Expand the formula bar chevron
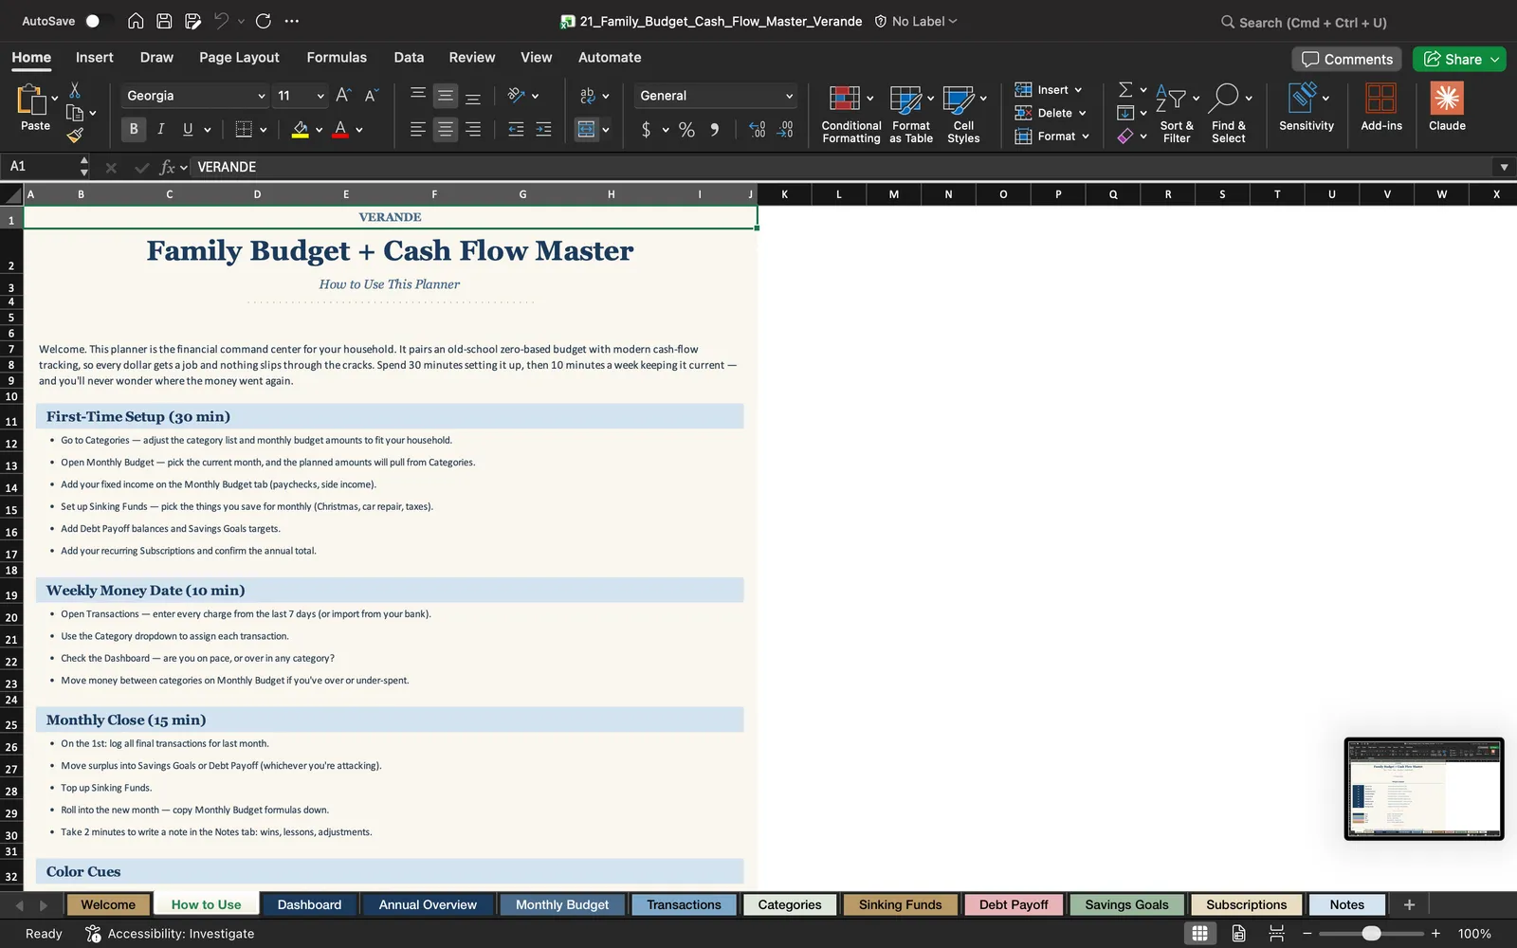Screen dimensions: 1517x948 (1504, 167)
